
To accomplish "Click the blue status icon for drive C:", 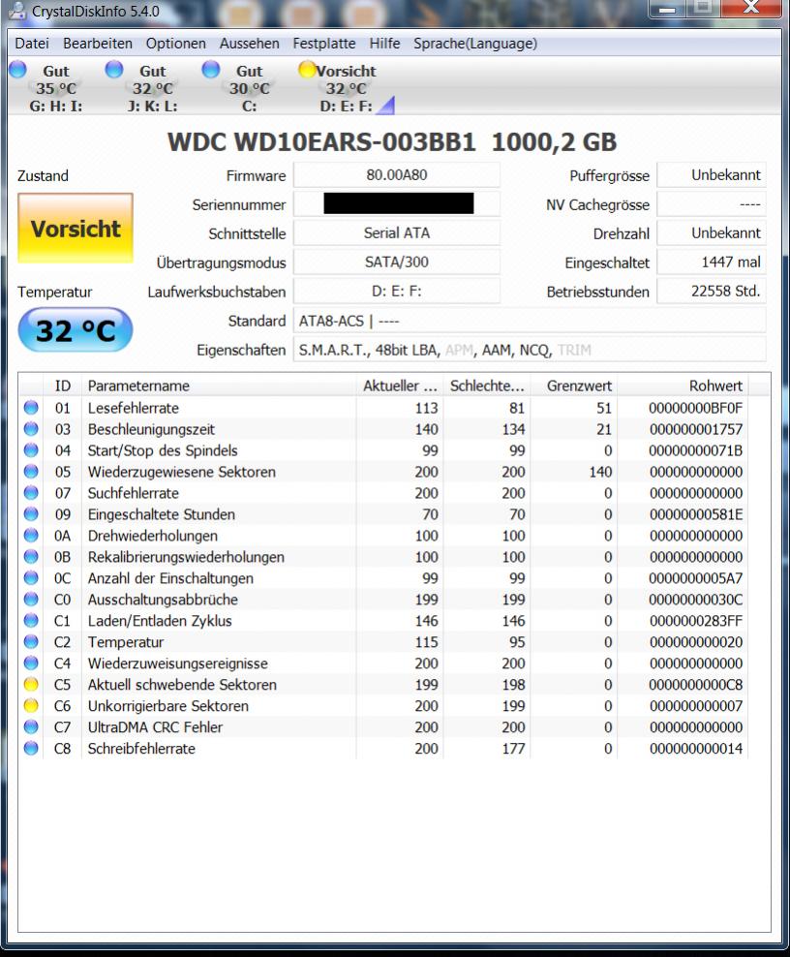I will point(210,70).
